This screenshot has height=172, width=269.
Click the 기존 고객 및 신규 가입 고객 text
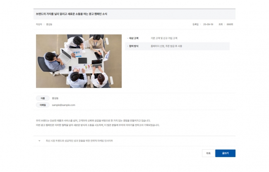coord(164,38)
